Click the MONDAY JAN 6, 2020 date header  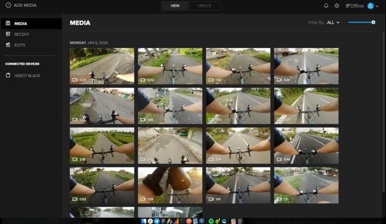tap(89, 42)
